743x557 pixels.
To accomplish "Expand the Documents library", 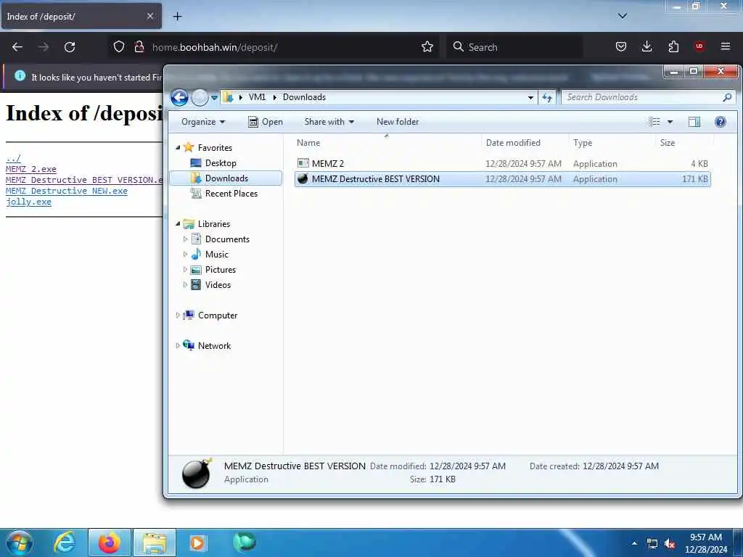I will (185, 239).
